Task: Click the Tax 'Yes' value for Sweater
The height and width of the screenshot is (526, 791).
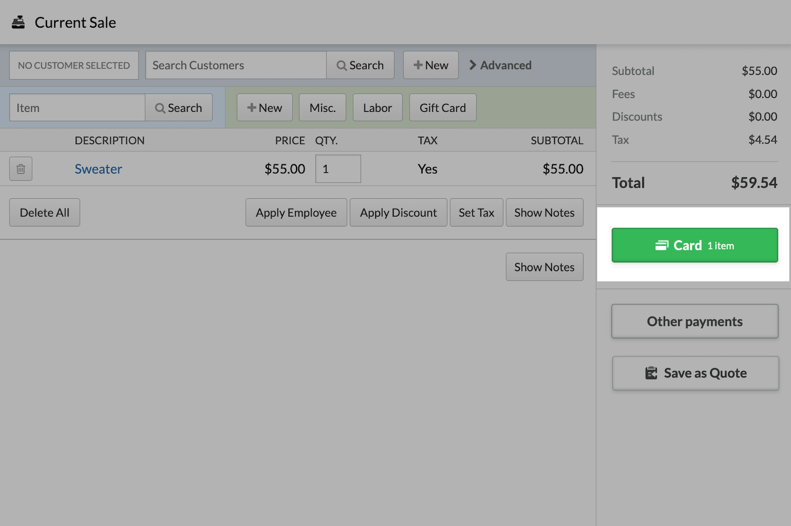Action: tap(428, 169)
